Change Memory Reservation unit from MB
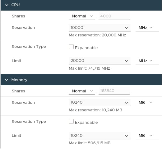Screen dimensions: 162x149 click(147, 103)
